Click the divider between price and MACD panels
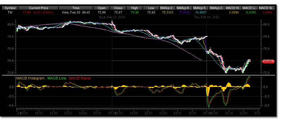This screenshot has width=281, height=121. coord(139,75)
